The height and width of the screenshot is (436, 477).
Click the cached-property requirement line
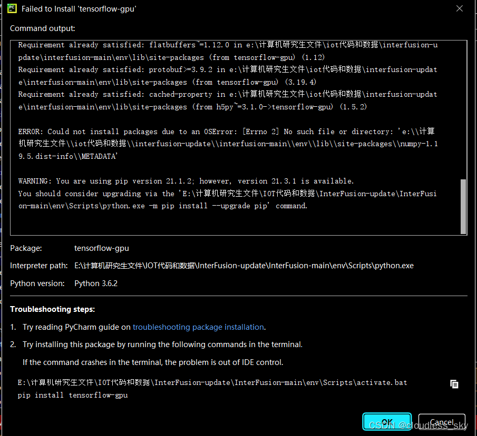pyautogui.click(x=228, y=95)
